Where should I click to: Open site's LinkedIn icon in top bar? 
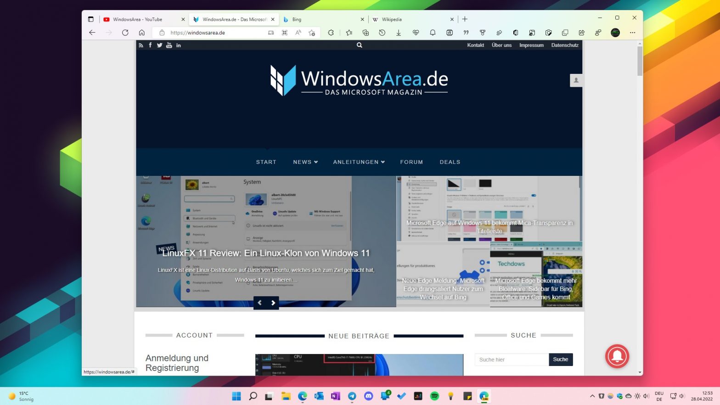tap(179, 45)
